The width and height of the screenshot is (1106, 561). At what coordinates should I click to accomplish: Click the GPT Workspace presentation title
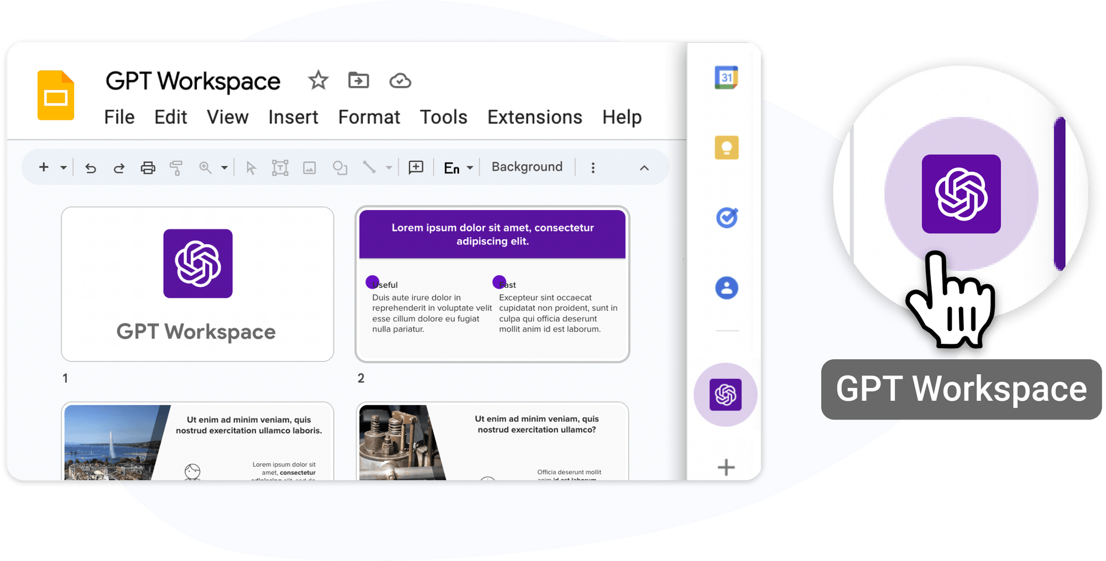tap(193, 81)
